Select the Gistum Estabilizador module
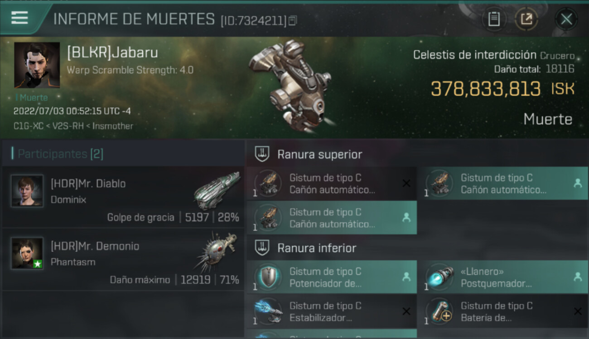589x339 pixels. click(332, 311)
